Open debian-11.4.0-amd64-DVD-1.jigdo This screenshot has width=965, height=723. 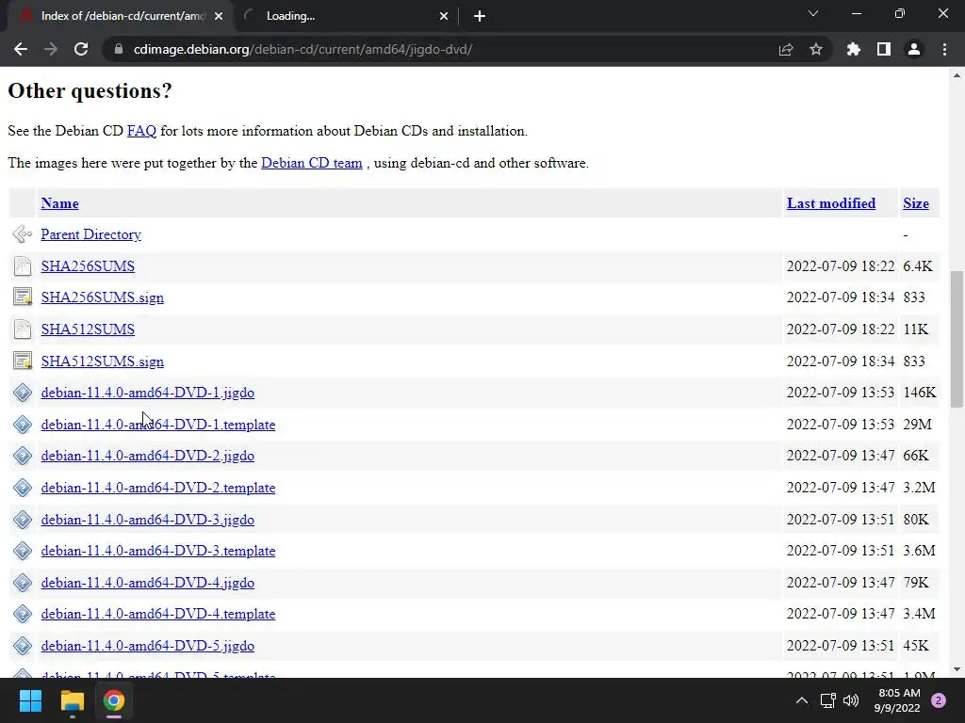coord(148,393)
